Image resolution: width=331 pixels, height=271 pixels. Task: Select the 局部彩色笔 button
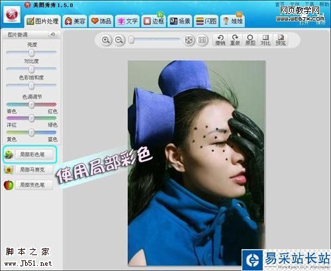point(34,154)
